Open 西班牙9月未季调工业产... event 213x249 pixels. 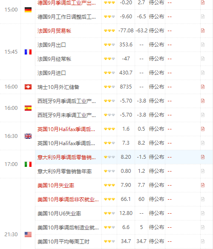(66, 115)
